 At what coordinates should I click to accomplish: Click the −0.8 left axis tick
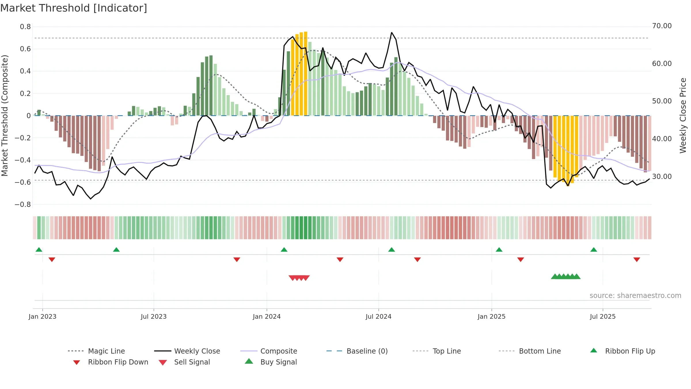(x=23, y=204)
